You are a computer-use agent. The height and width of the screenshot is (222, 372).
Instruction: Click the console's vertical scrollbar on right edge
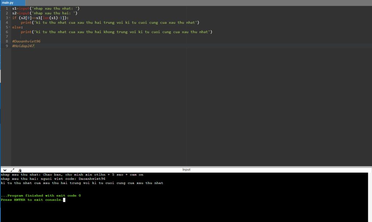[x=370, y=197]
